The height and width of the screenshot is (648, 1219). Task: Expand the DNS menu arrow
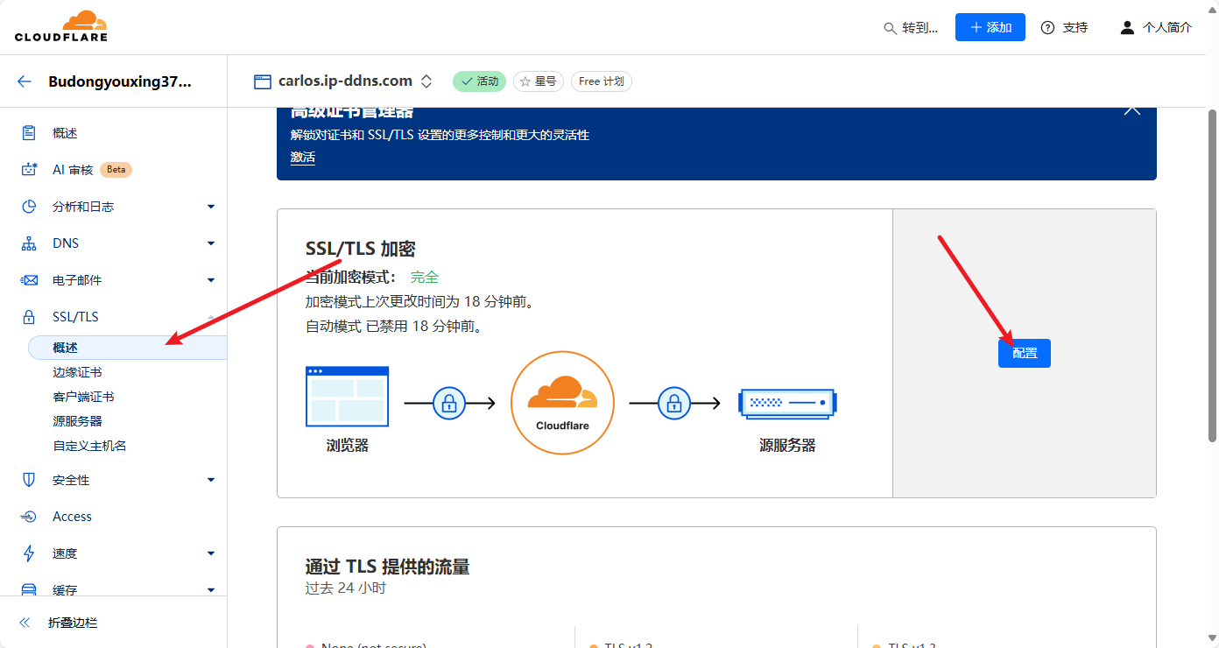pyautogui.click(x=211, y=243)
